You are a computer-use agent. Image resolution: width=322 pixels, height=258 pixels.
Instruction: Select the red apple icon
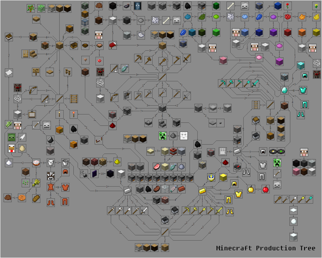(x=266, y=189)
